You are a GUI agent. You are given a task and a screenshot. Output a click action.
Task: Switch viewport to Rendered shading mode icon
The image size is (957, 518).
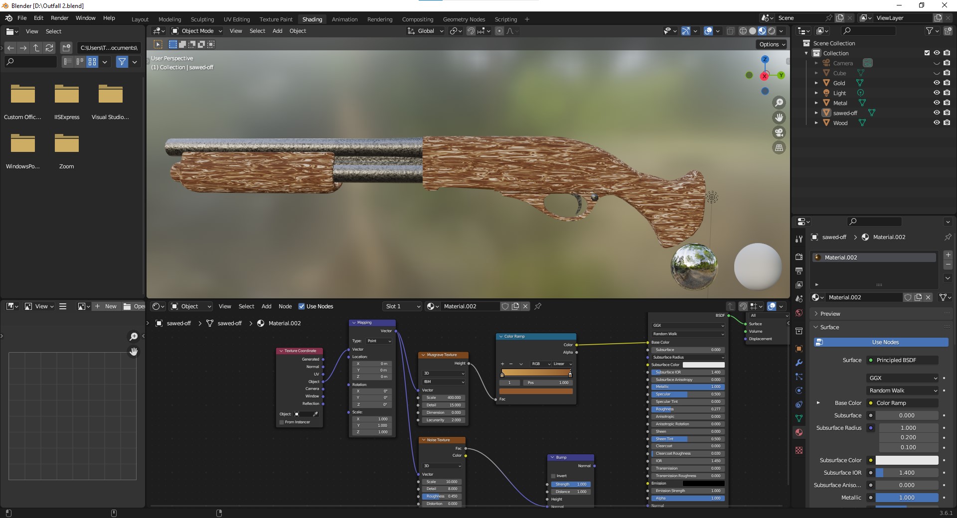point(772,31)
